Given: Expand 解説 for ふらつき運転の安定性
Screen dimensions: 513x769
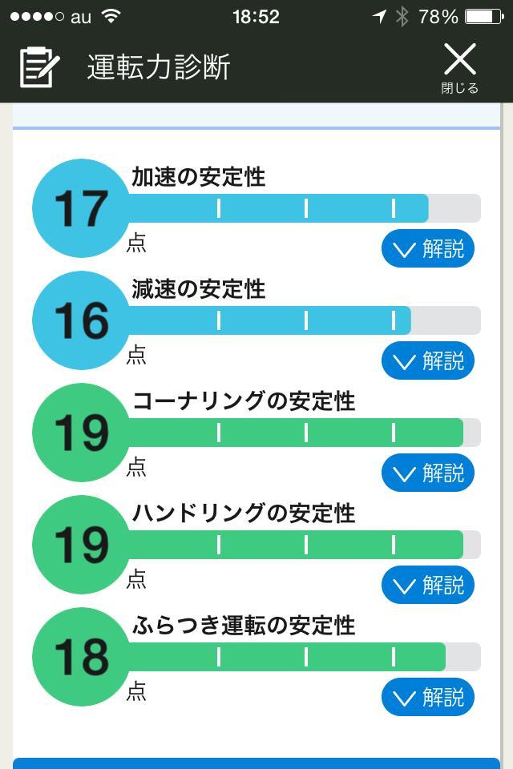Looking at the screenshot, I should point(427,697).
